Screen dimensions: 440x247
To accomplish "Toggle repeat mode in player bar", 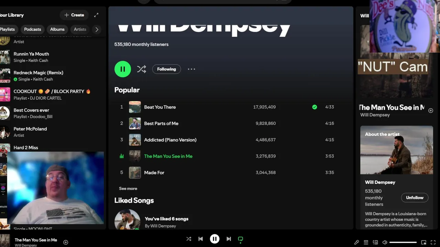I will click(x=241, y=239).
